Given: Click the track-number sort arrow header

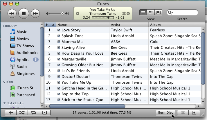Looking at the screenshot, I should tap(53, 25).
